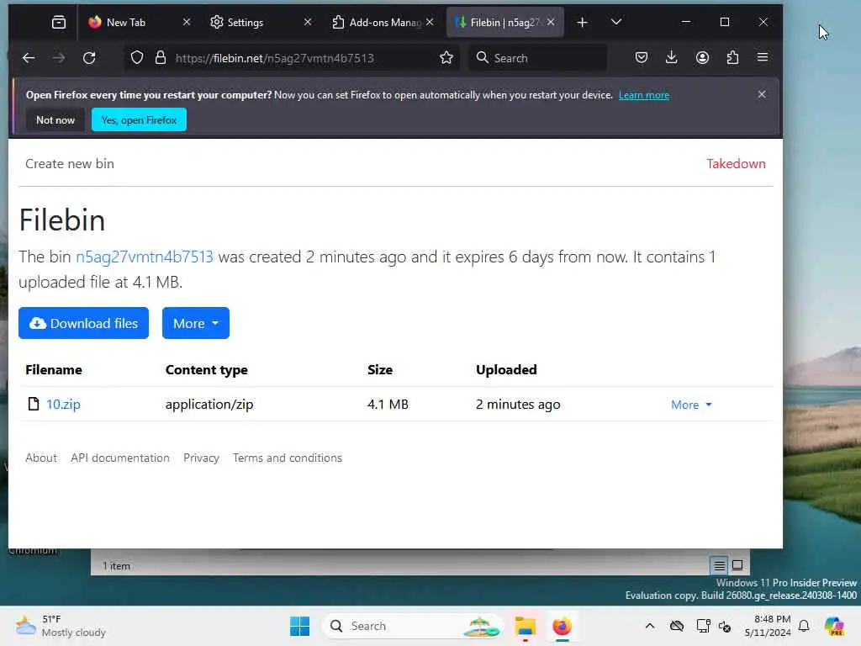Dismiss the Firefox startup notification bar

click(x=762, y=94)
